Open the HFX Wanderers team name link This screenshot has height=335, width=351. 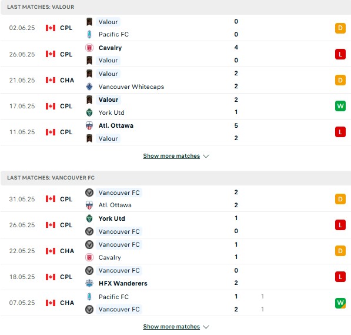[x=123, y=283]
